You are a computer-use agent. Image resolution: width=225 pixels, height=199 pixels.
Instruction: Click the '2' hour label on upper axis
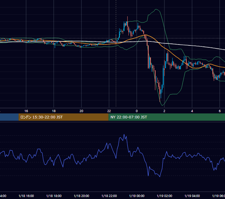tap(164, 111)
